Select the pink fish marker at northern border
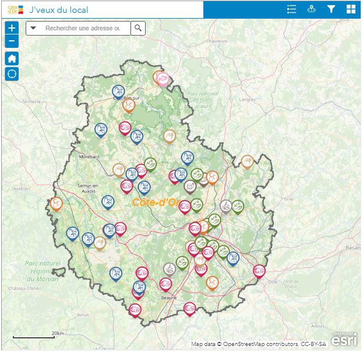This screenshot has height=353, width=363. click(163, 79)
